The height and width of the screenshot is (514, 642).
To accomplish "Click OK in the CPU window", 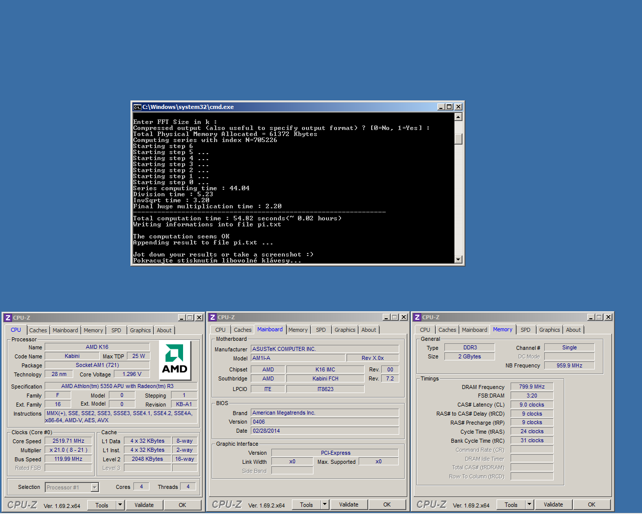I will pyautogui.click(x=183, y=505).
